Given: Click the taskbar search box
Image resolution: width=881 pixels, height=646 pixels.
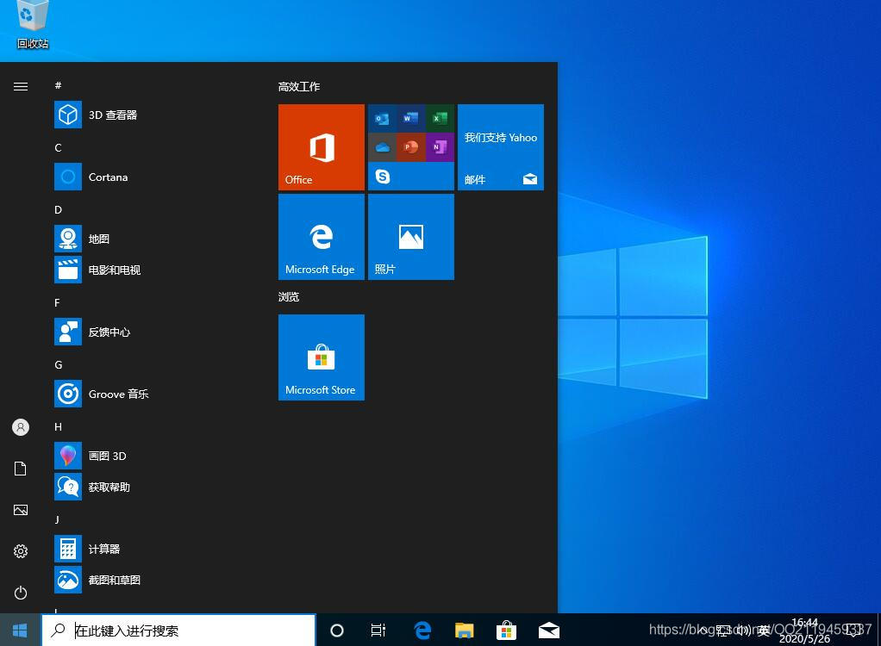Looking at the screenshot, I should (x=178, y=630).
